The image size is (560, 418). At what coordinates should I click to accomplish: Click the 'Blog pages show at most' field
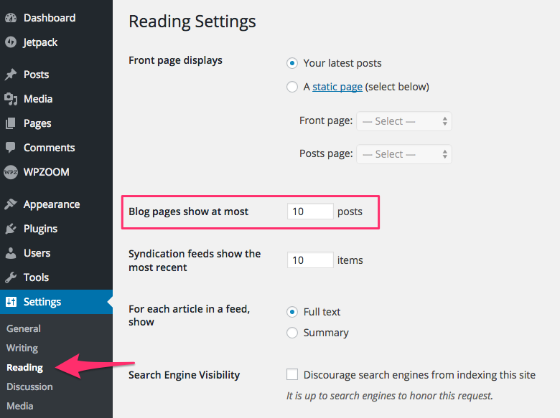click(310, 212)
